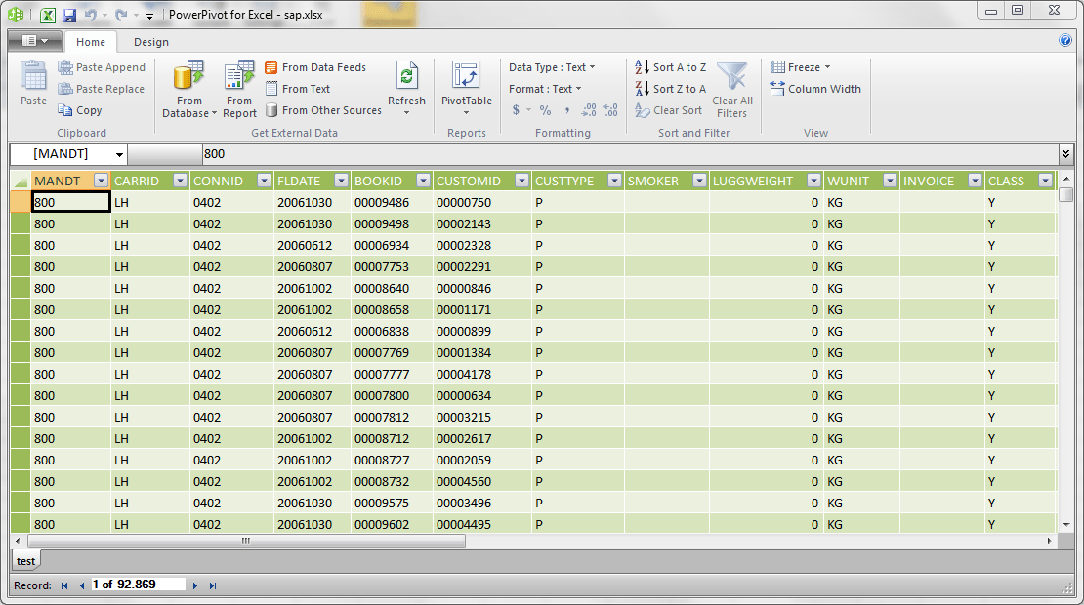Import data From Database
This screenshot has width=1084, height=605.
pyautogui.click(x=188, y=89)
